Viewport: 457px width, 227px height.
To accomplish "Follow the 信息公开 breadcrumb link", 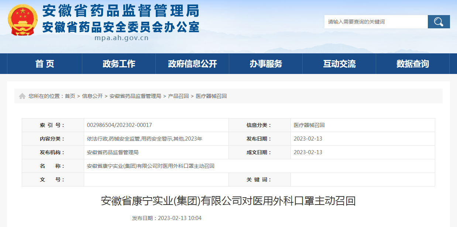I will coord(92,96).
